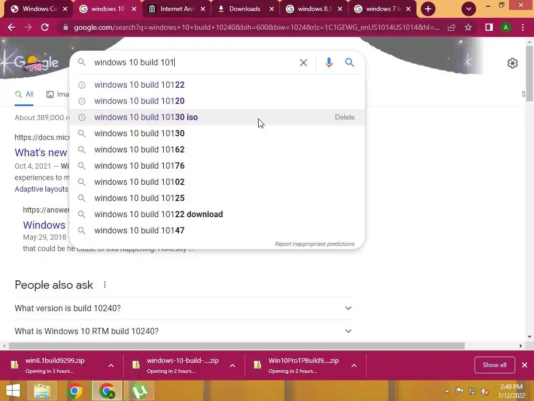
Task: Open the profile avatar labeled A
Action: point(506,27)
